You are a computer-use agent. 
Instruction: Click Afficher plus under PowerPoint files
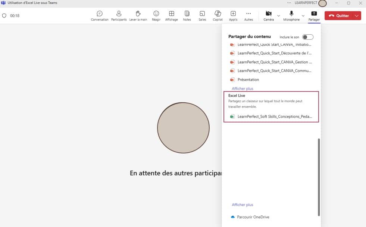click(242, 88)
